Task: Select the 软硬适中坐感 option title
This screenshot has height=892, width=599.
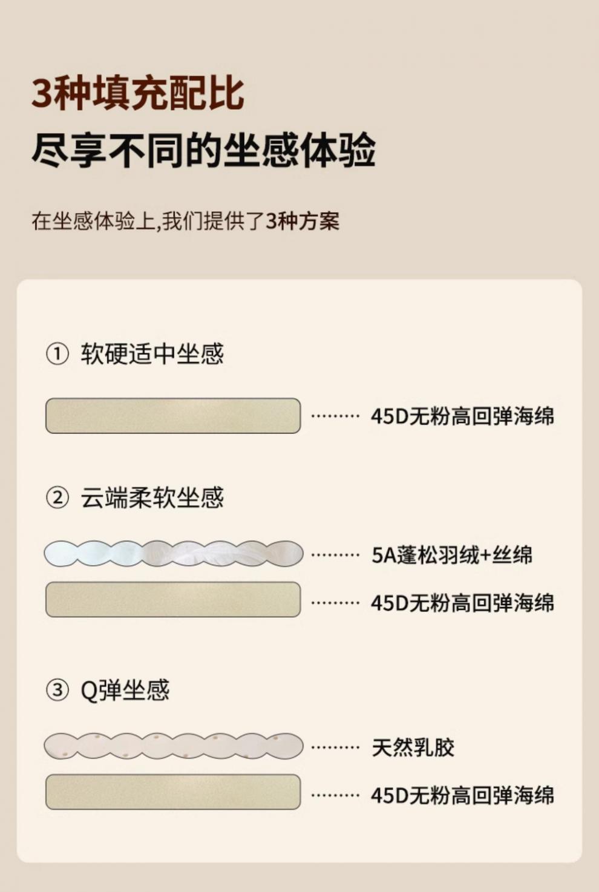Action: coord(152,354)
